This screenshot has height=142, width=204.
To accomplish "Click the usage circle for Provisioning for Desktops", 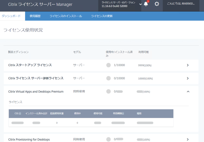I will 108,139.
